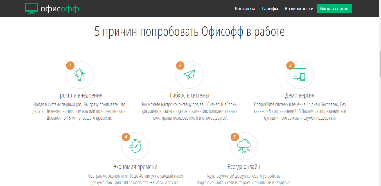The image size is (381, 186).
Task: Click the stopwatch icon above Экономия времени
Action: point(135,146)
